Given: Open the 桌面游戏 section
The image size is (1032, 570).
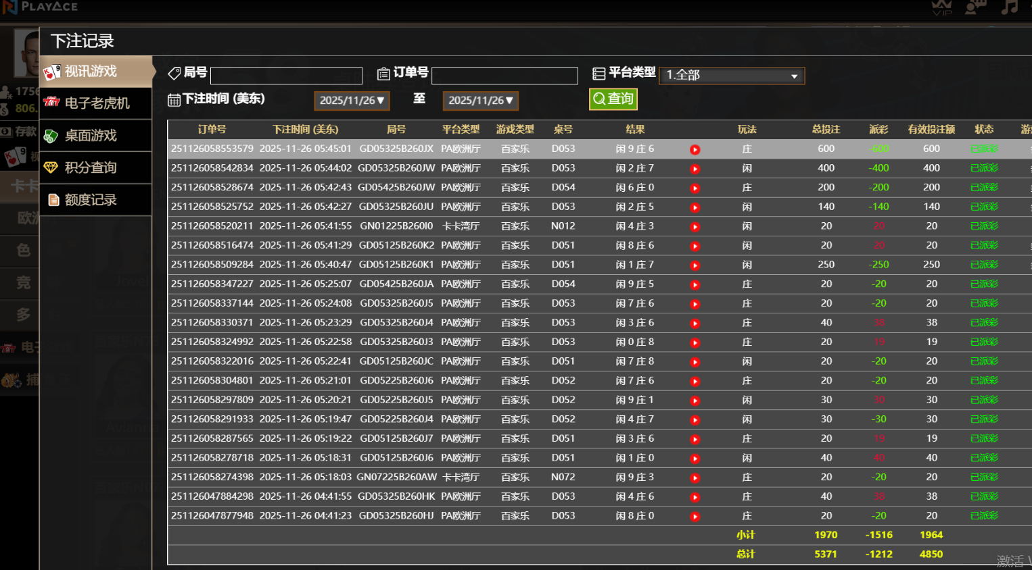Looking at the screenshot, I should pos(95,136).
